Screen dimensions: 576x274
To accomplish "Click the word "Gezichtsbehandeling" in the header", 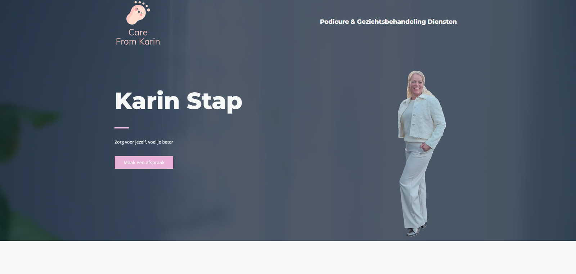I will coord(391,22).
